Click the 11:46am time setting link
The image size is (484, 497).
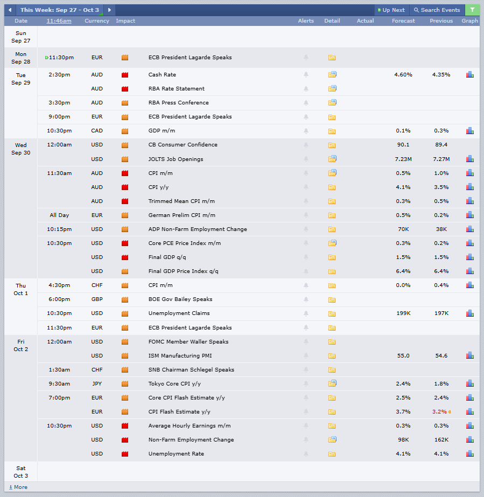(59, 21)
